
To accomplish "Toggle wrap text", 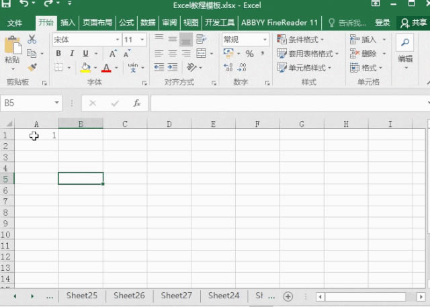I will point(201,39).
